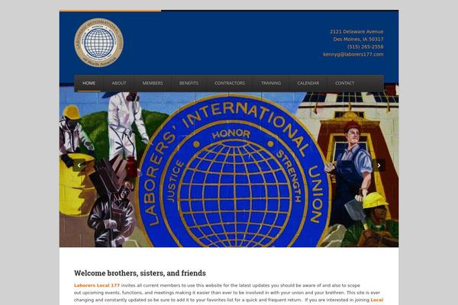Image resolution: width=458 pixels, height=305 pixels.
Task: Select the Benefits menu item
Action: click(189, 83)
